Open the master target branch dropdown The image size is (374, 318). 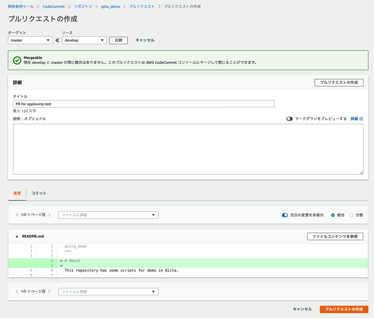click(x=30, y=40)
